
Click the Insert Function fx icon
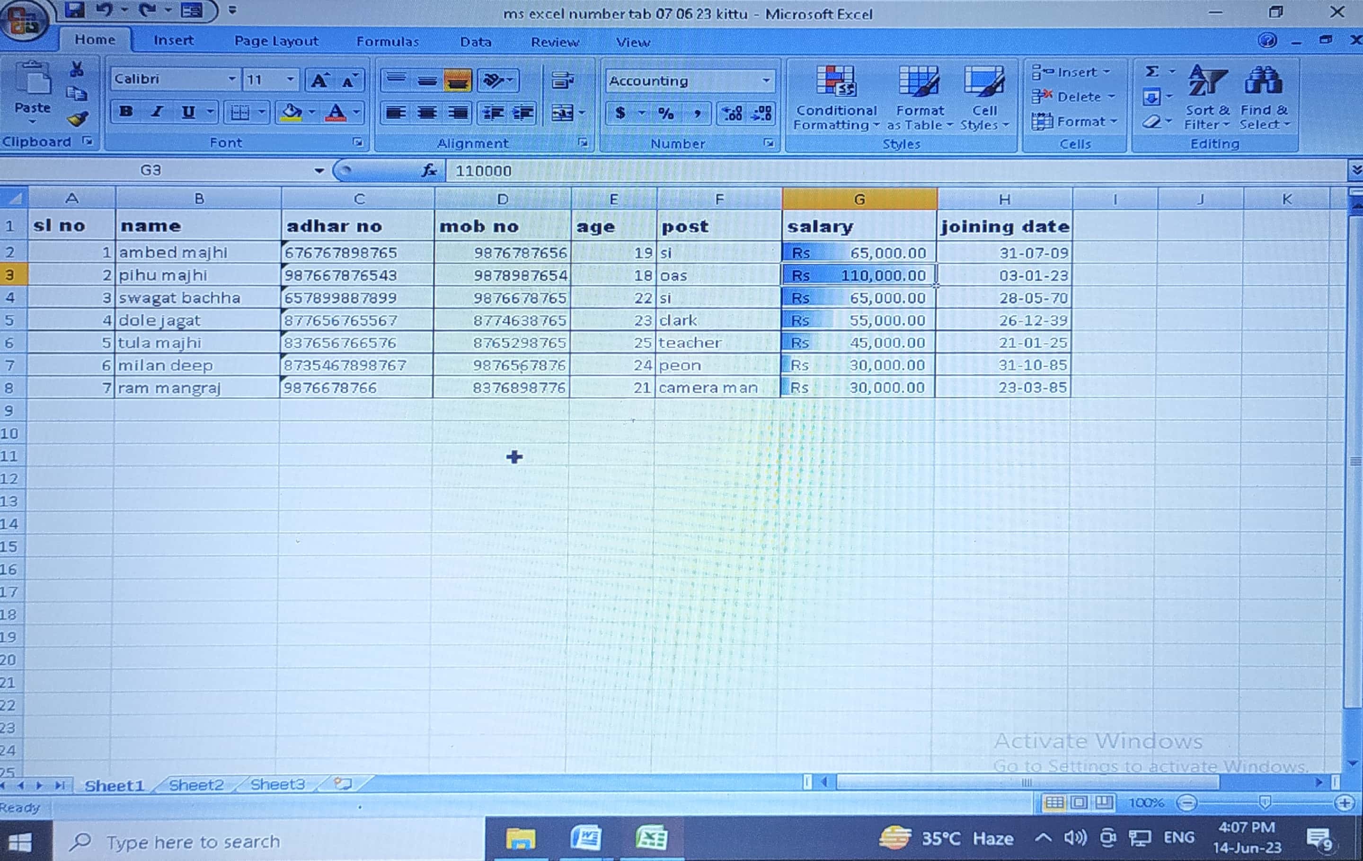[x=429, y=170]
